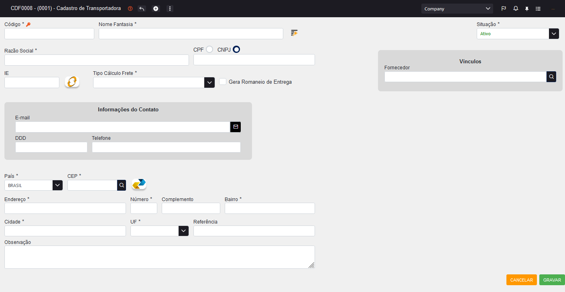
Task: Click the Razão Social input field
Action: (x=97, y=60)
